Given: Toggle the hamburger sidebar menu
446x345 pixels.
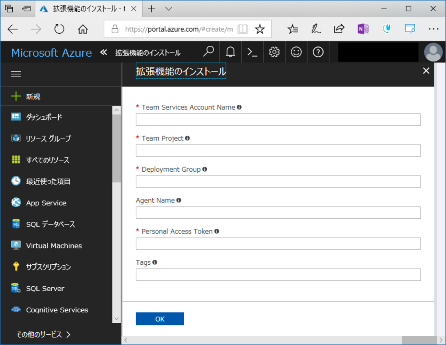Looking at the screenshot, I should tap(16, 74).
